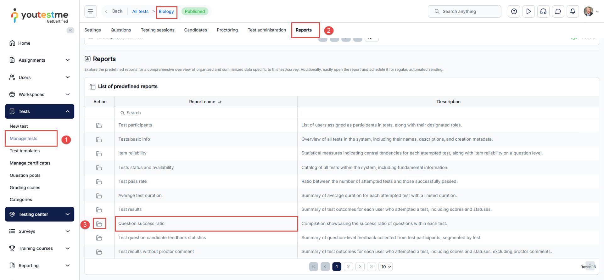Open the Question success ratio report folder icon

click(x=99, y=224)
